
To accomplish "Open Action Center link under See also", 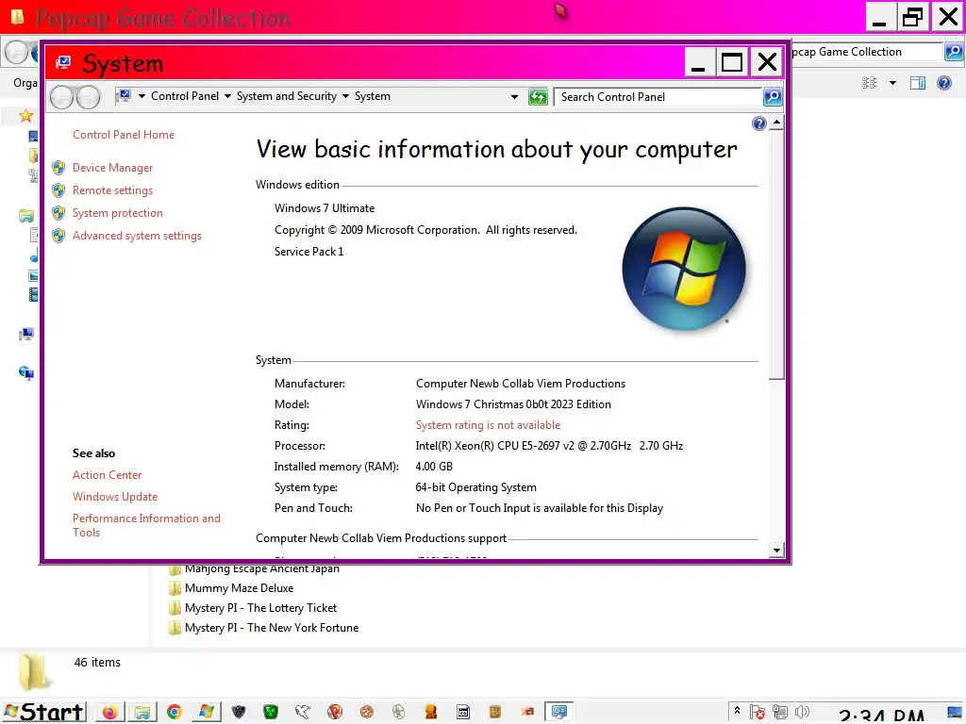I will tap(108, 475).
